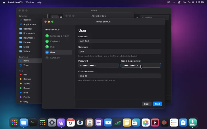Open the Help menu
This screenshot has height=129, width=207.
tap(39, 2)
